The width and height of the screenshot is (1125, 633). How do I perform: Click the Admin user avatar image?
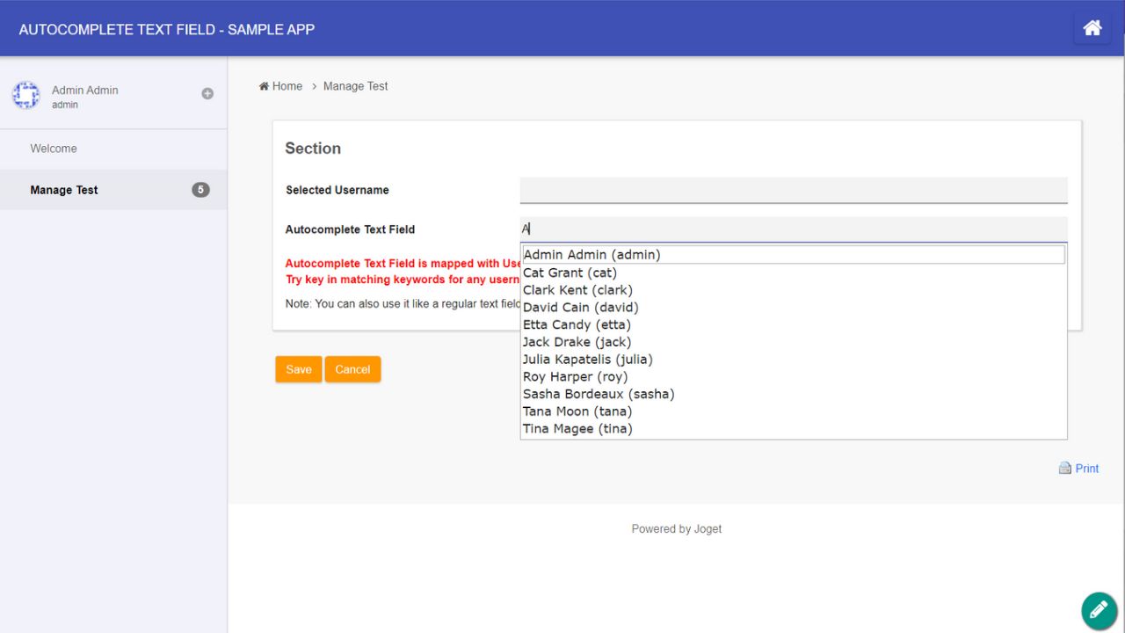tap(25, 94)
